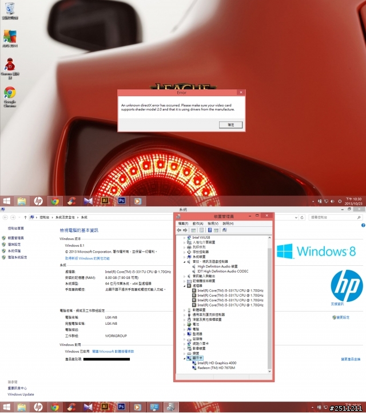Image resolution: width=366 pixels, height=413 pixels.
Task: Open the media player icon on the taskbar under the error dialog
Action: pyautogui.click(x=138, y=201)
